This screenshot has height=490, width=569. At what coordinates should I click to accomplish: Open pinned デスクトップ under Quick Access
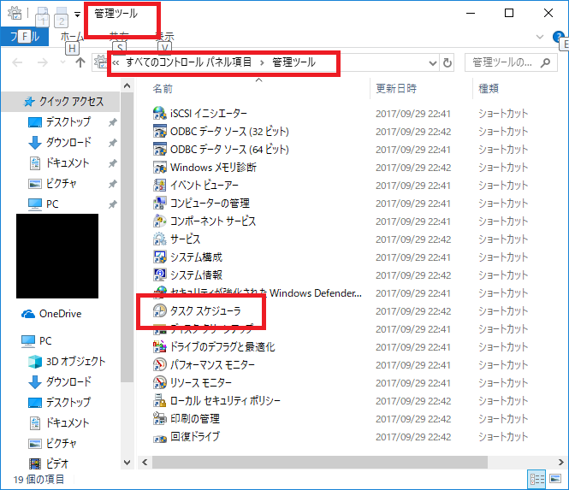[x=68, y=122]
